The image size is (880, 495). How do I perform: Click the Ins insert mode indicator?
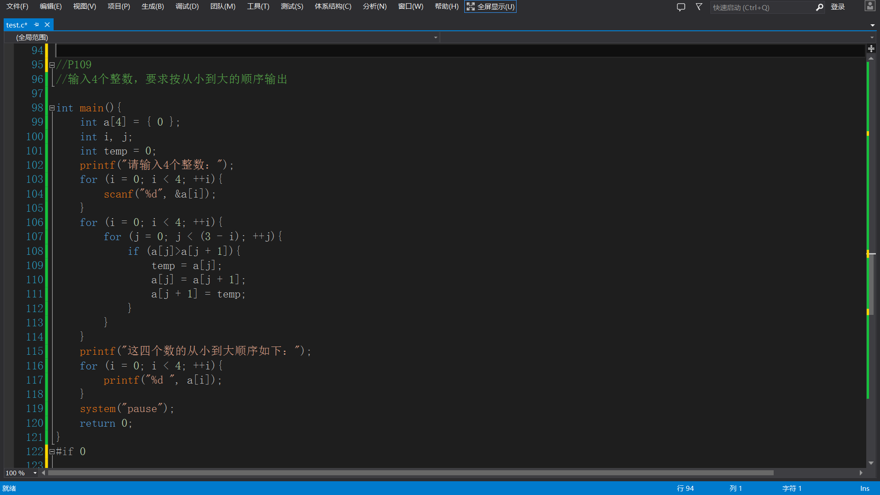coord(864,488)
